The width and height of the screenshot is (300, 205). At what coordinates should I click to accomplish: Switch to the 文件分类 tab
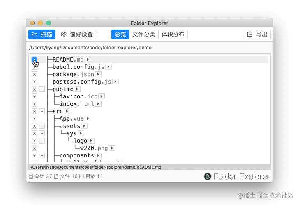pos(144,34)
